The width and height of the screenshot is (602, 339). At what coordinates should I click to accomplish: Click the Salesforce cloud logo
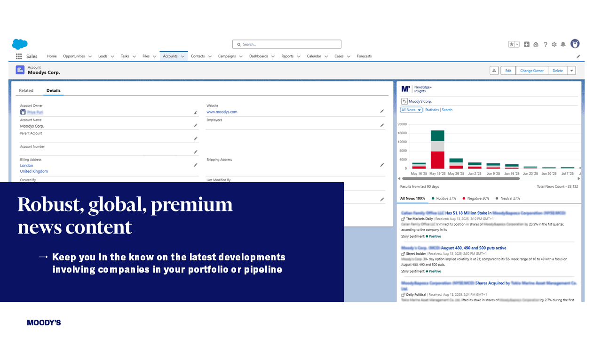pos(20,44)
